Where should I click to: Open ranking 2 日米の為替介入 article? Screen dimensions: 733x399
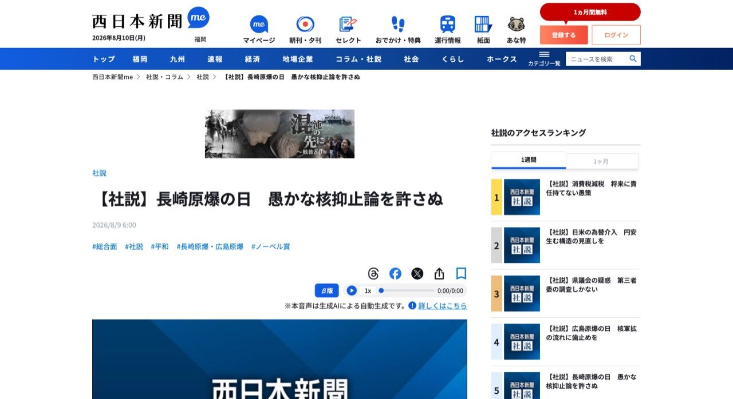(592, 236)
